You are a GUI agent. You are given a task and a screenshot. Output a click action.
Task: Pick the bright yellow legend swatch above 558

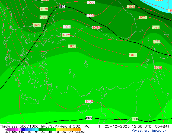click(58, 129)
